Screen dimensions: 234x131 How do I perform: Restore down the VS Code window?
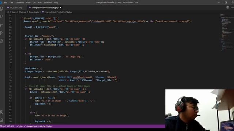click(226, 3)
